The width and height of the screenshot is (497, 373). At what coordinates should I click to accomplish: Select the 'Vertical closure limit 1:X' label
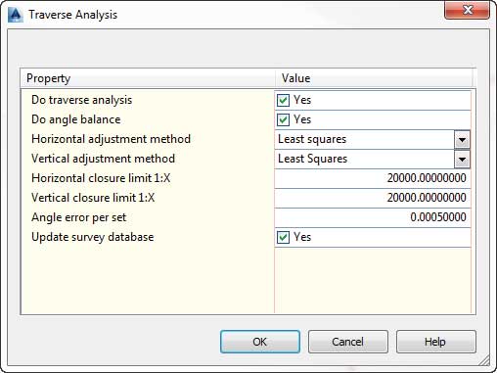pyautogui.click(x=93, y=198)
